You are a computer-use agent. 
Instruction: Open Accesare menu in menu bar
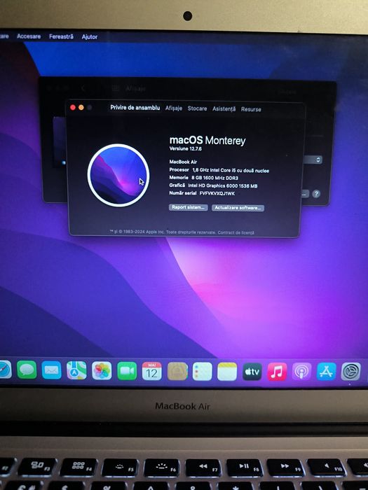tap(29, 36)
